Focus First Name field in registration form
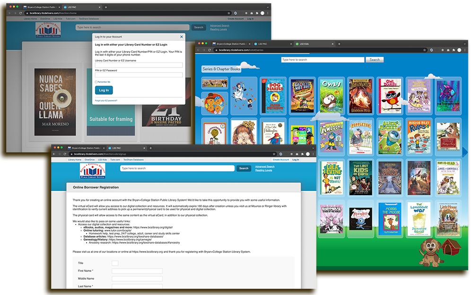Screen dimensions: 473x295 tap(137, 271)
